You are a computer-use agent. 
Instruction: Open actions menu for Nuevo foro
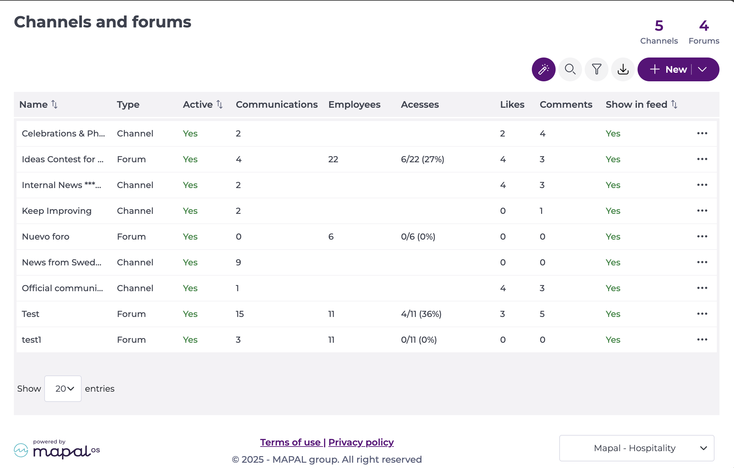pos(702,236)
